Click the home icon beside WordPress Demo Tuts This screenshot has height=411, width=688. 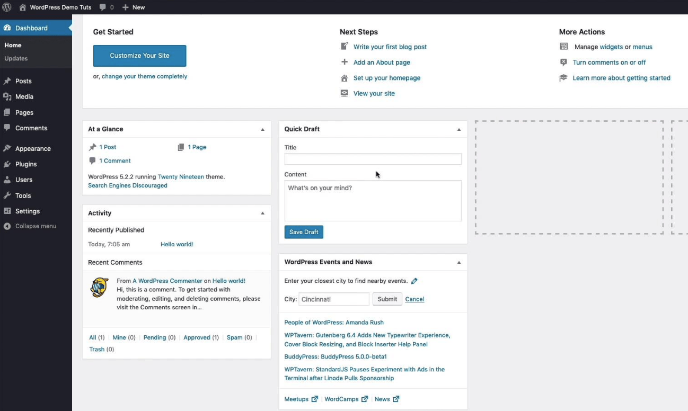pyautogui.click(x=22, y=7)
